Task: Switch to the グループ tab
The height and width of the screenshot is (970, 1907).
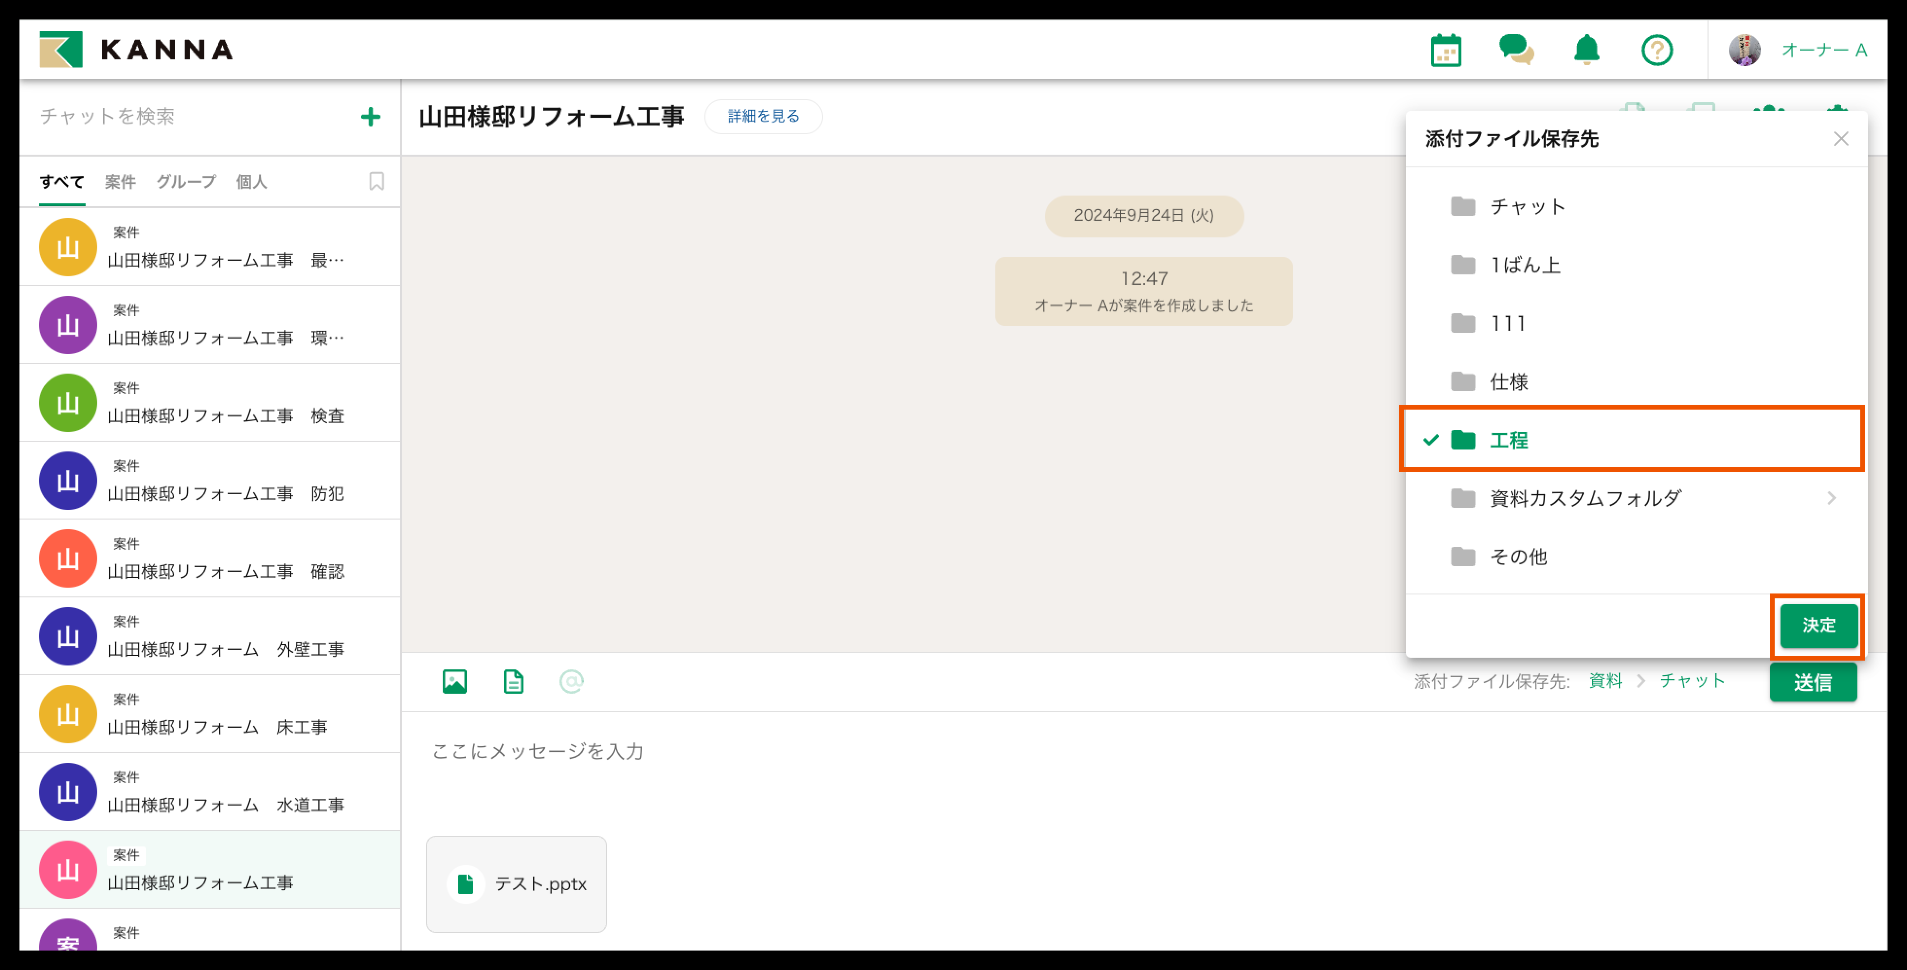Action: 186,181
